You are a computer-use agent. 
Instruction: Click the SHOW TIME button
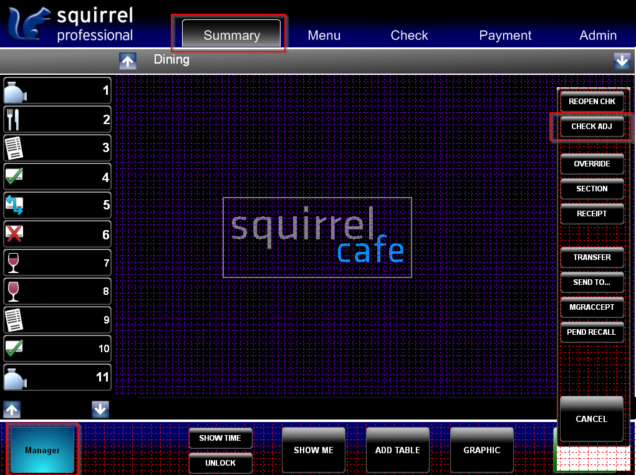point(220,438)
